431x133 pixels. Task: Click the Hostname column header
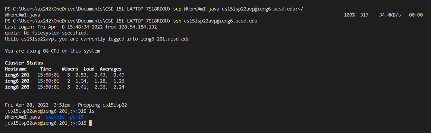tap(16, 69)
